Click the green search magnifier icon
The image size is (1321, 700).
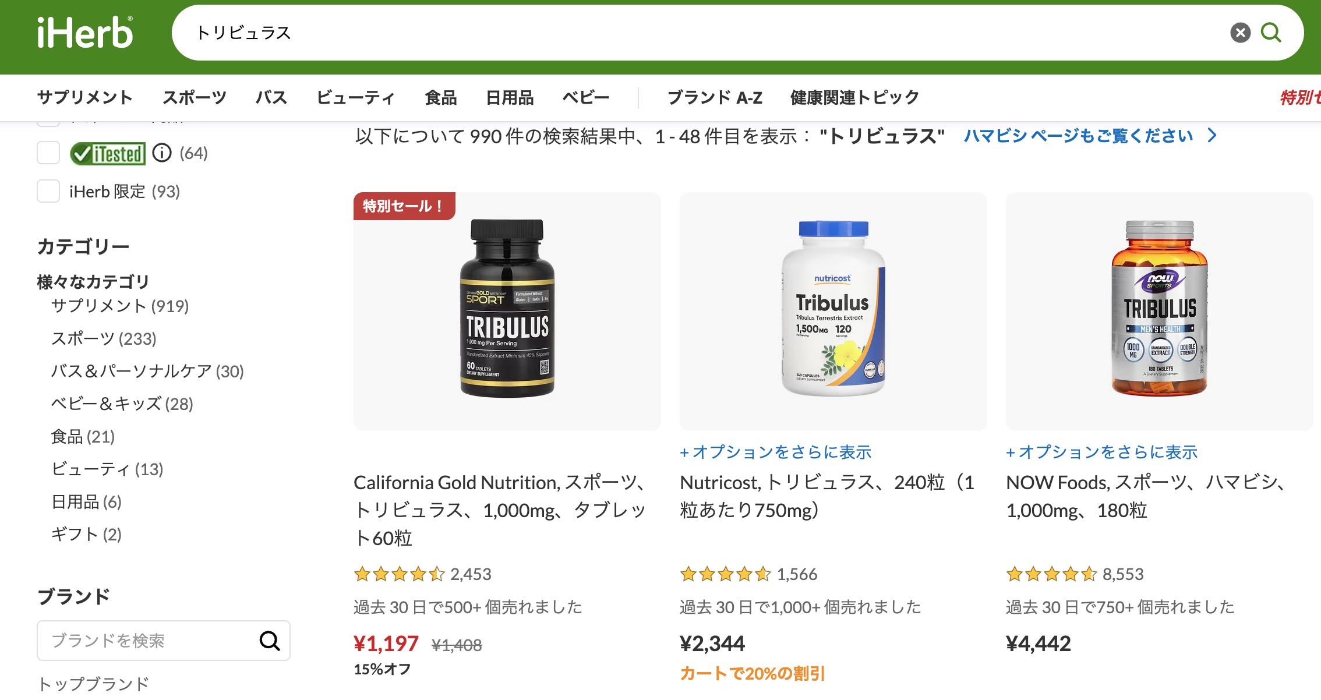coord(1271,33)
